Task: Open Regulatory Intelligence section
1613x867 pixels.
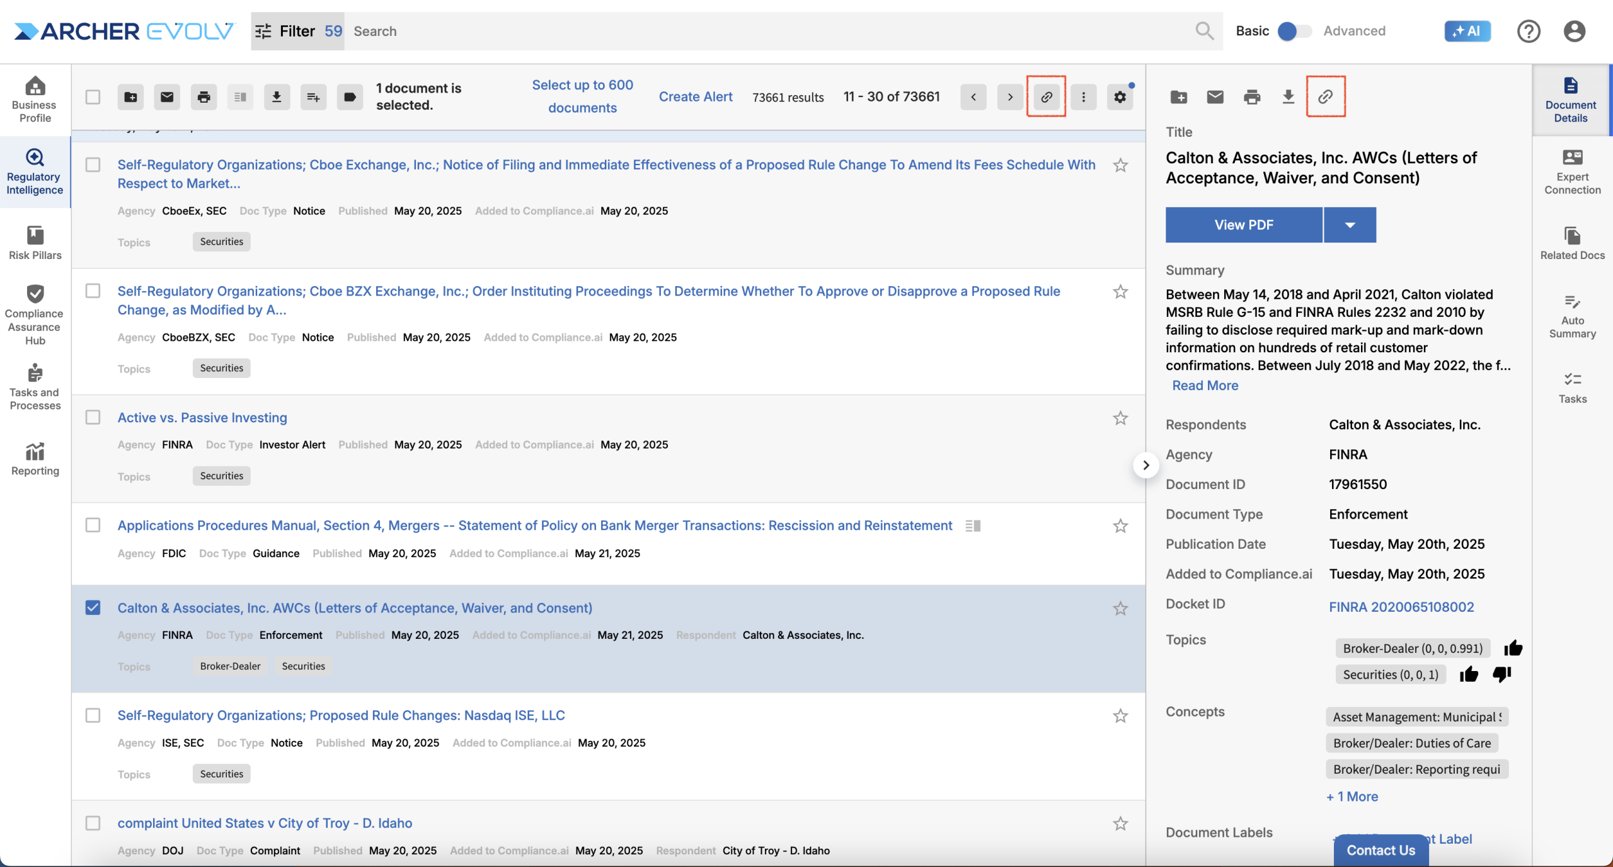Action: coord(35,171)
